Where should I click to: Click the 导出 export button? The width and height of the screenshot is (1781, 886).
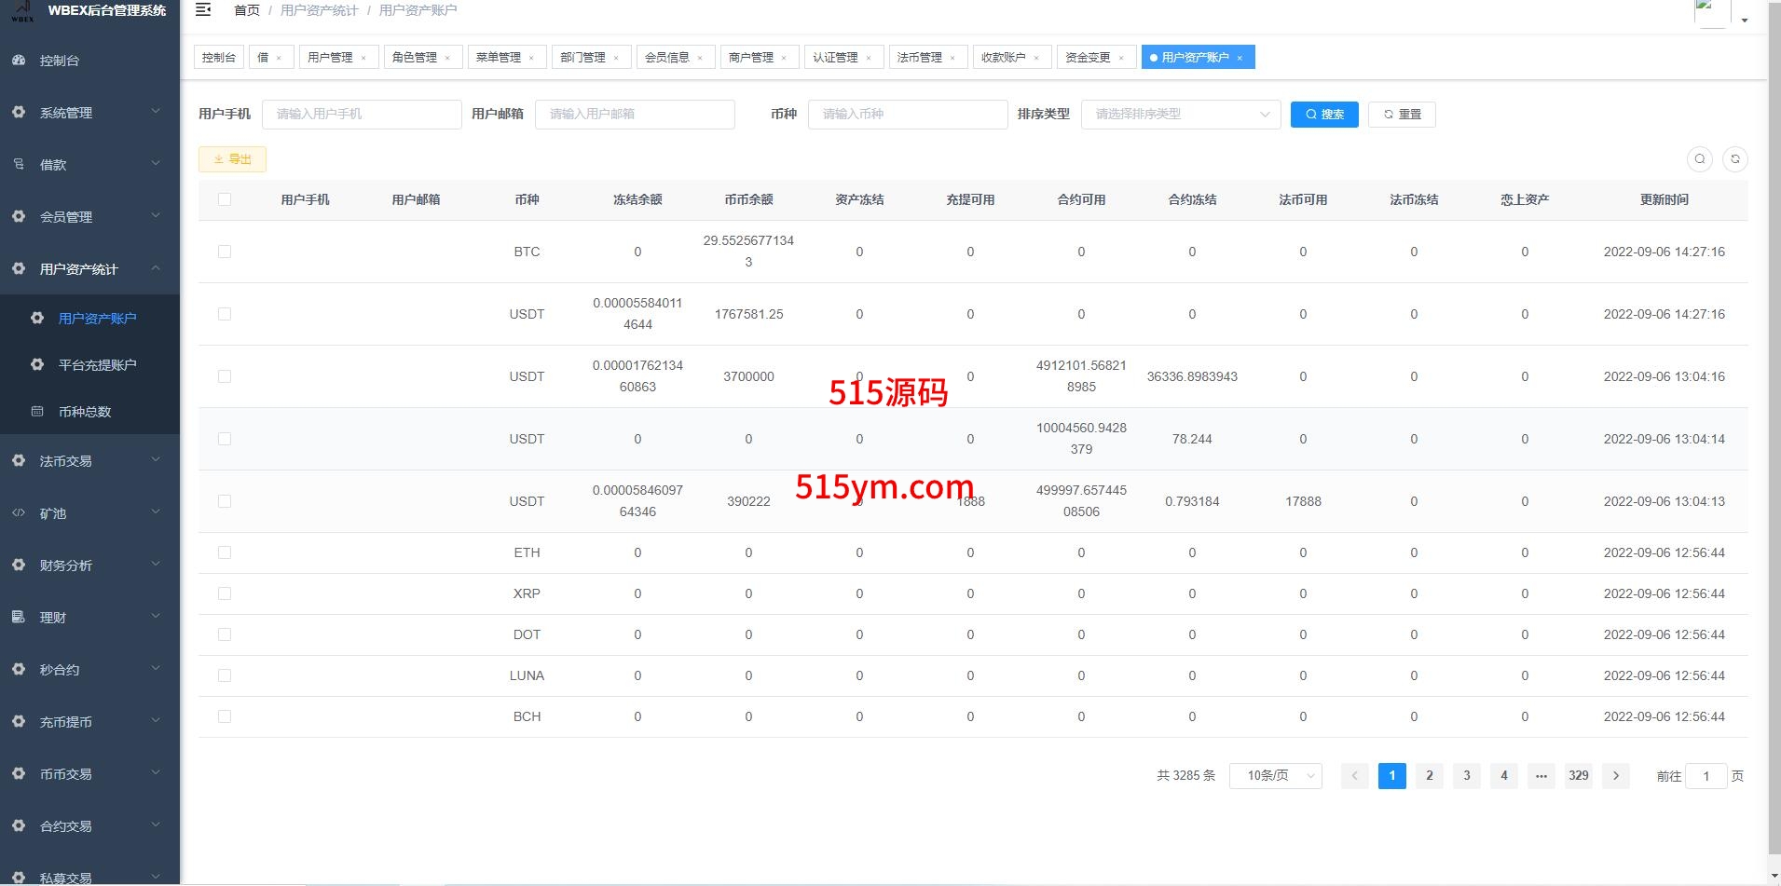(x=232, y=159)
